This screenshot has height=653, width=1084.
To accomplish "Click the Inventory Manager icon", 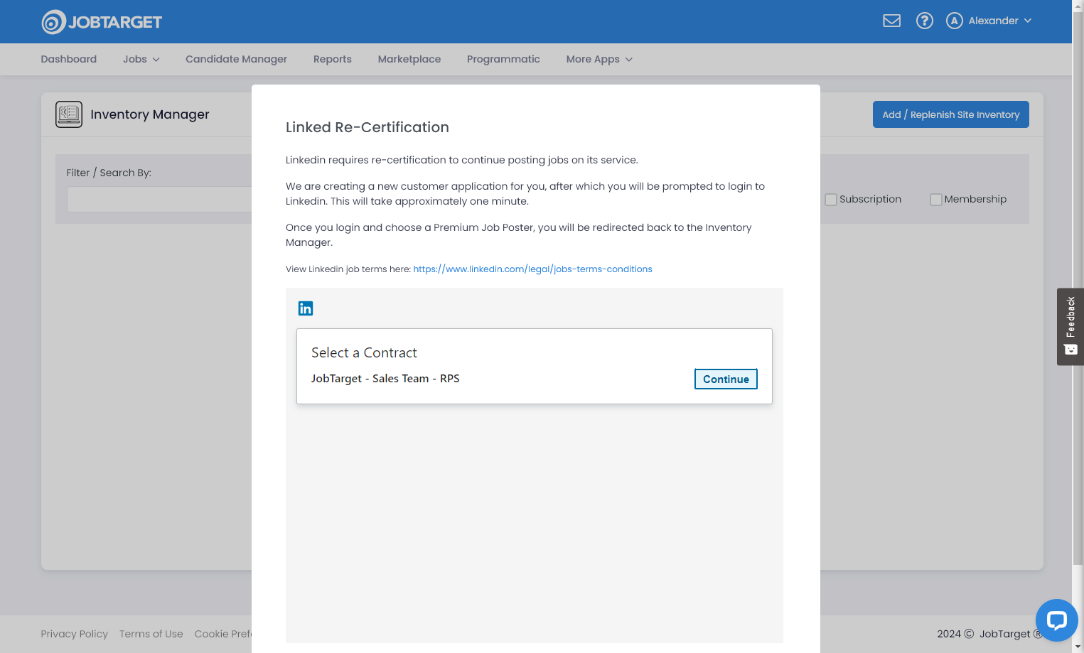I will 69,114.
